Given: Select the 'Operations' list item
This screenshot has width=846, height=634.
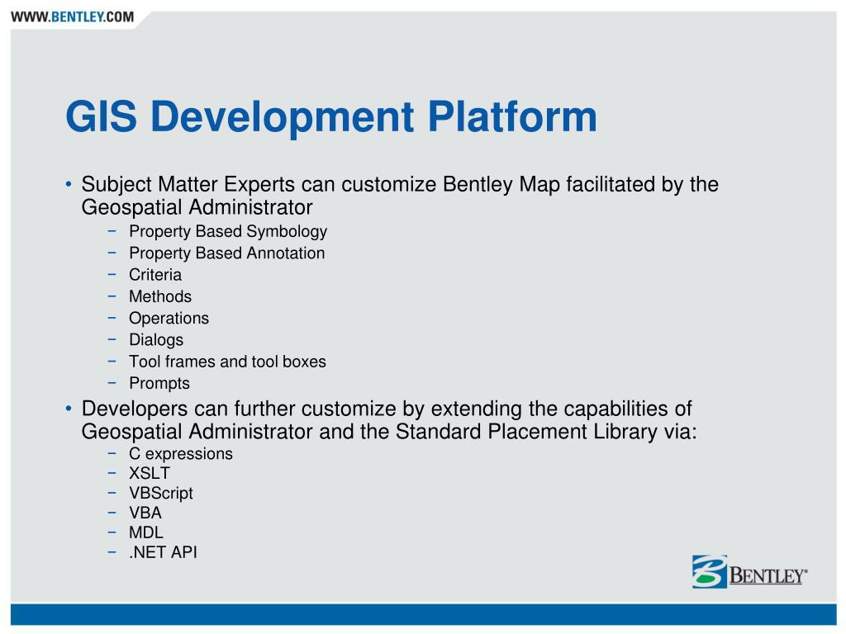Looking at the screenshot, I should [169, 318].
